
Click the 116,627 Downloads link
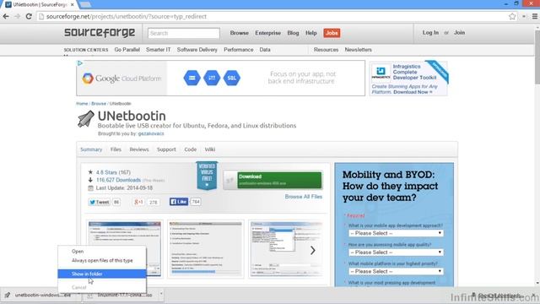pyautogui.click(x=118, y=180)
